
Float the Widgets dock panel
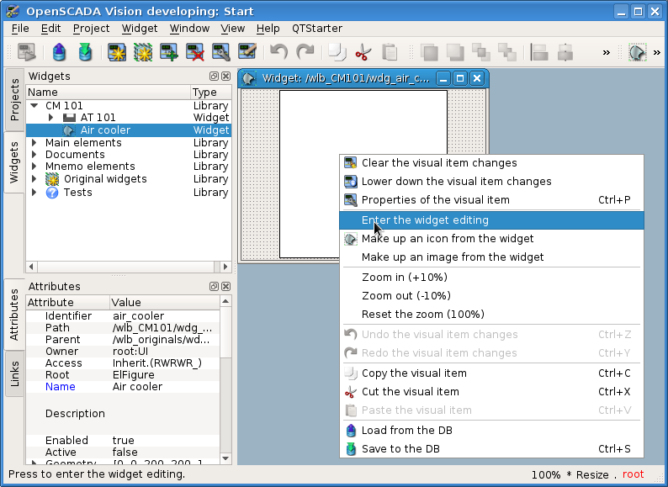pyautogui.click(x=214, y=77)
